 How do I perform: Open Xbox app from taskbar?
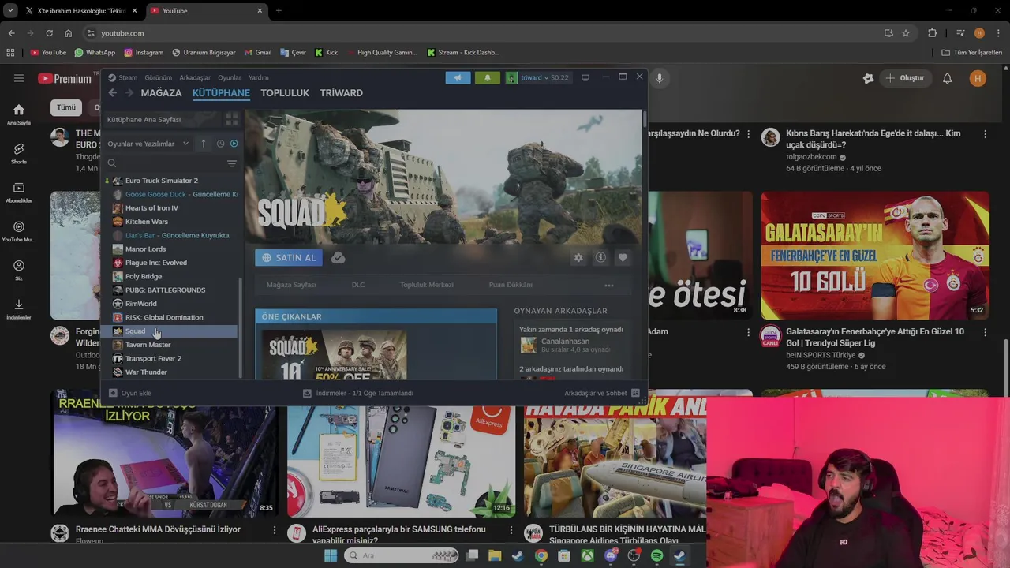point(587,555)
